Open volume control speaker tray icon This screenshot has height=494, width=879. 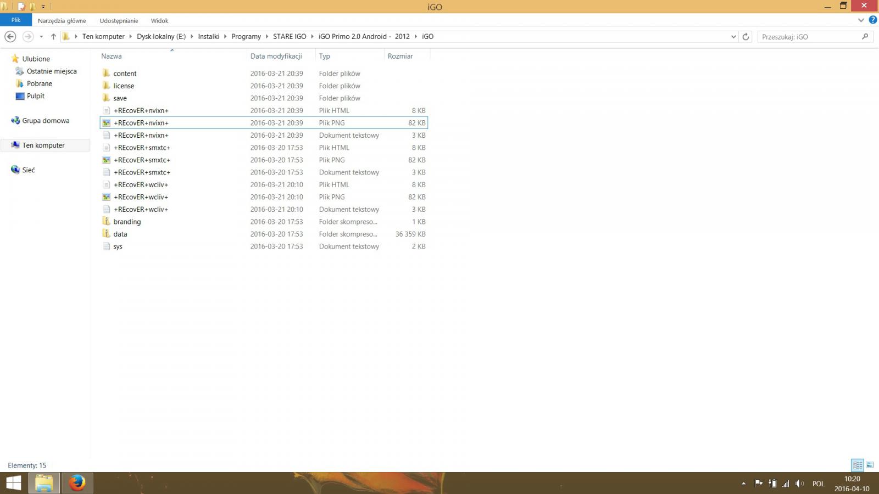[800, 484]
